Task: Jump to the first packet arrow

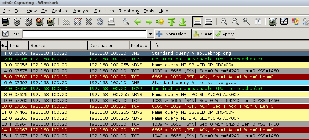Action: [x=171, y=21]
